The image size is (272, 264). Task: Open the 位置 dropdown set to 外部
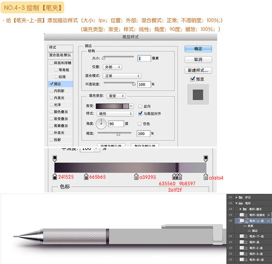112,67
